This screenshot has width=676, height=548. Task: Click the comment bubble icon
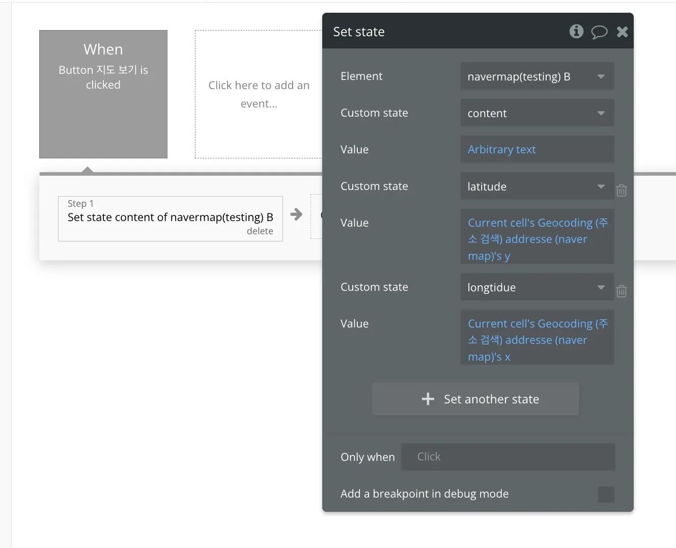click(599, 32)
